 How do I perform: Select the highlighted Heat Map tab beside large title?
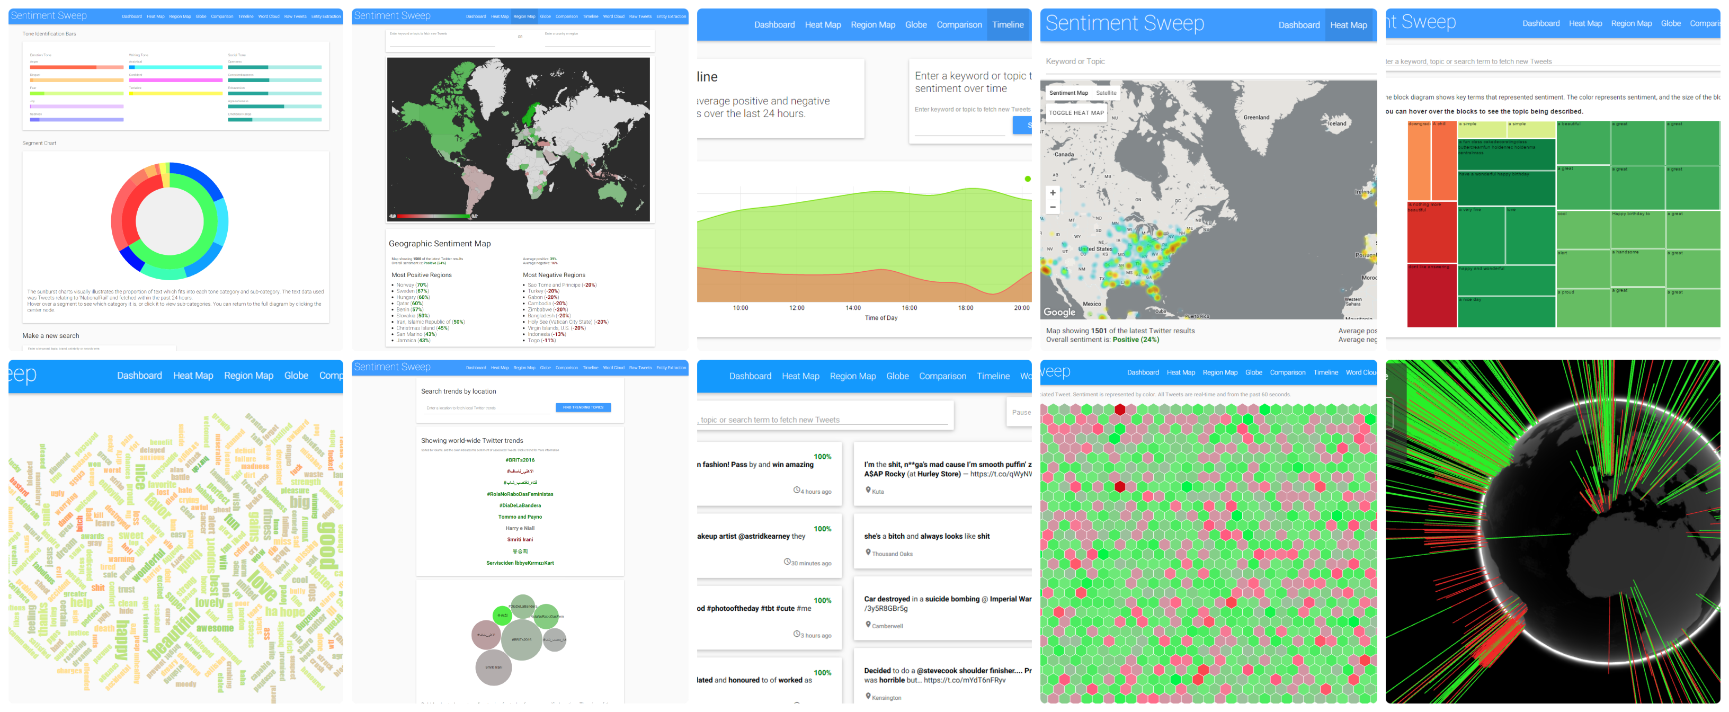(x=1349, y=25)
